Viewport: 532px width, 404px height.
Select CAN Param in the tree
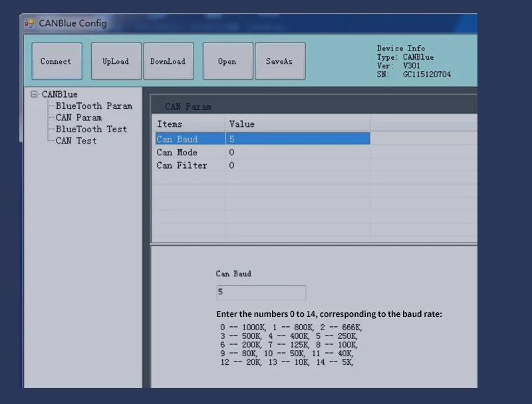click(x=78, y=118)
